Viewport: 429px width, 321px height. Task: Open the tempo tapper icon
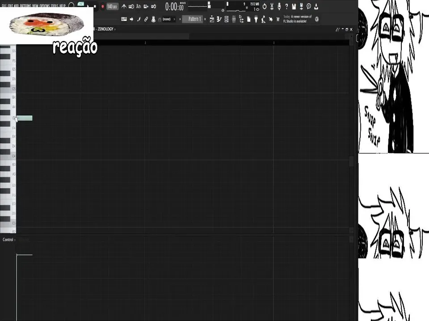(x=263, y=19)
